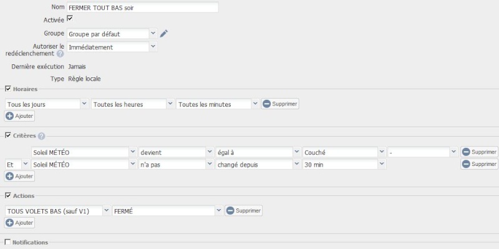Open the FERMÉ action state dropdown
This screenshot has width=499, height=249.
pyautogui.click(x=167, y=211)
